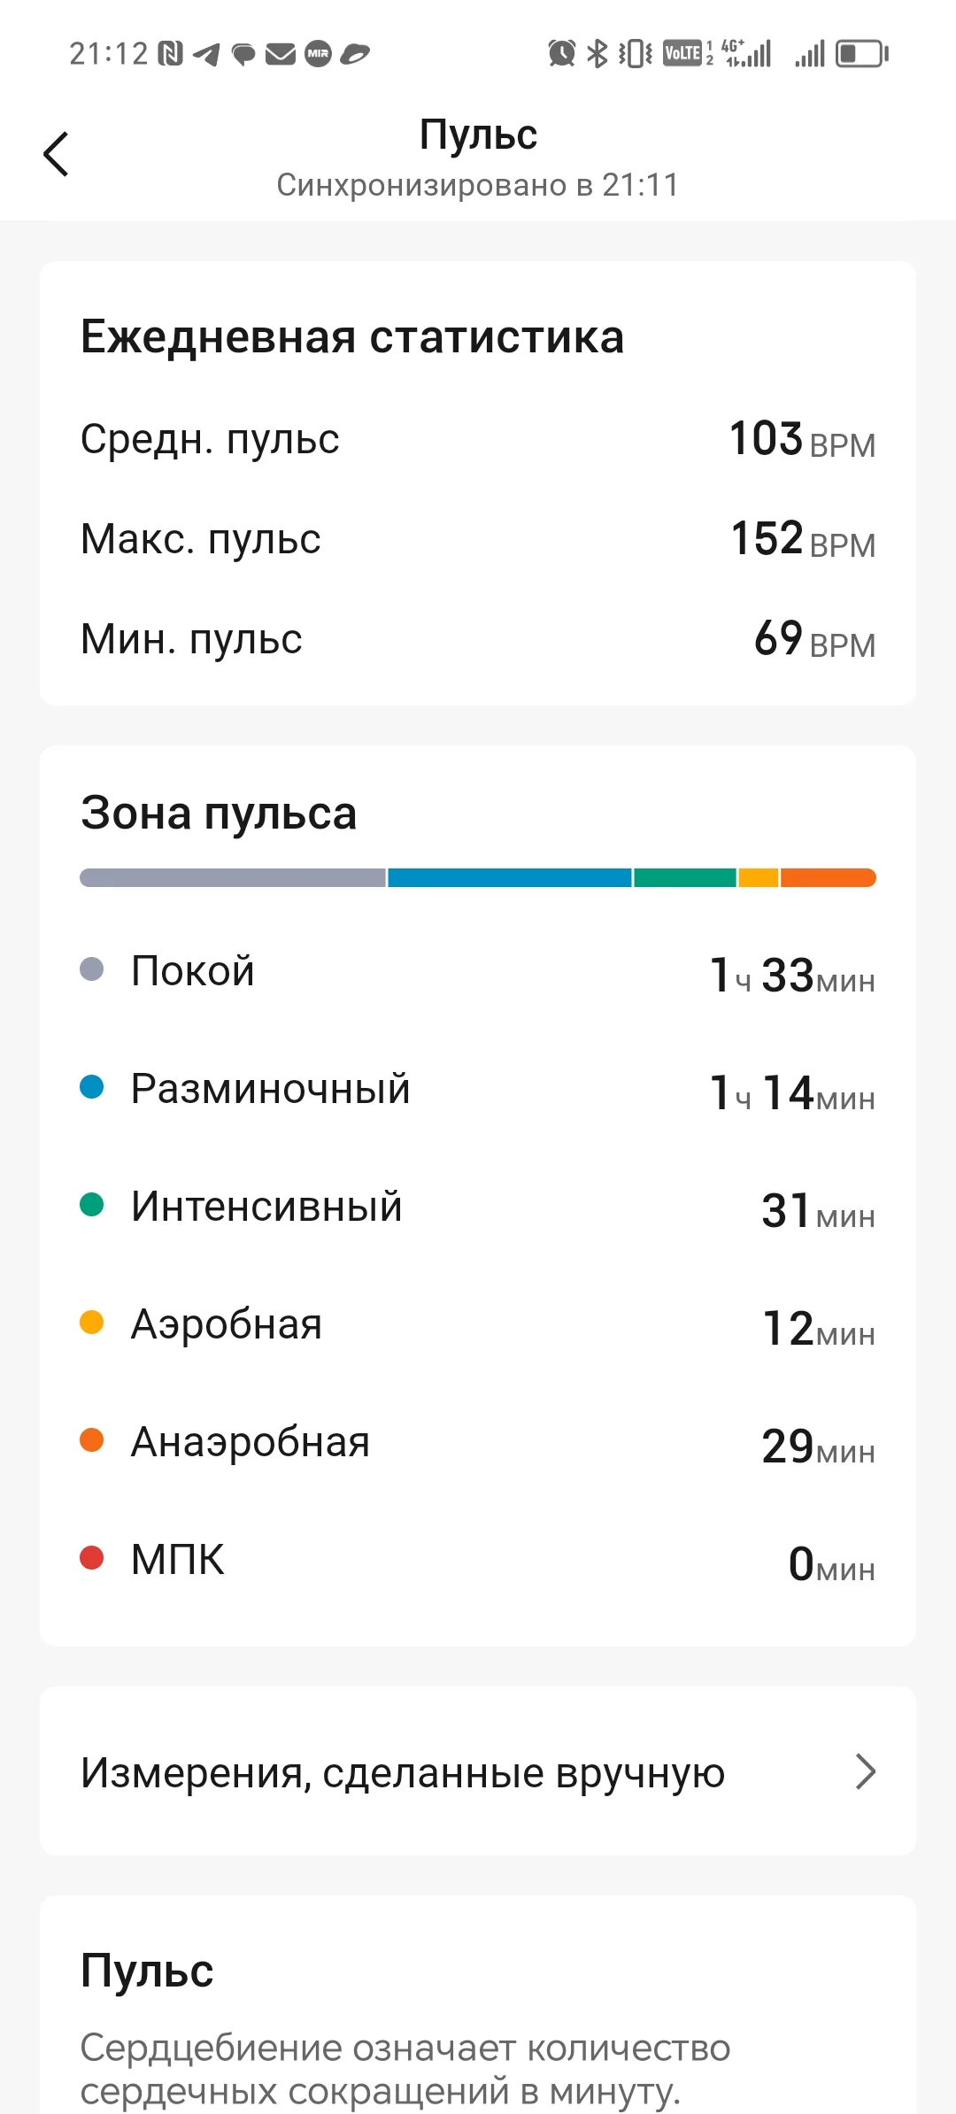Tap the Средн. пульс row
Screen dimensions: 956x2114
point(478,439)
